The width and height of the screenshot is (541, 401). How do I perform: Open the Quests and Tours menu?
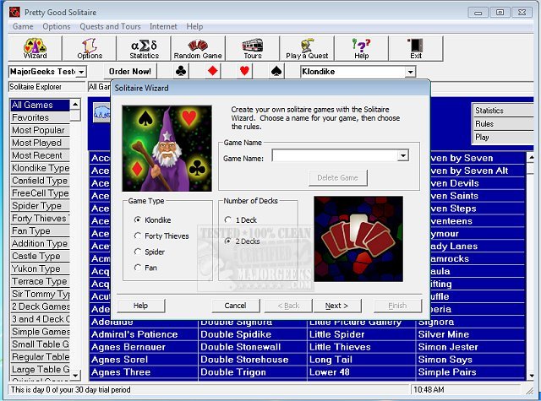pyautogui.click(x=110, y=26)
